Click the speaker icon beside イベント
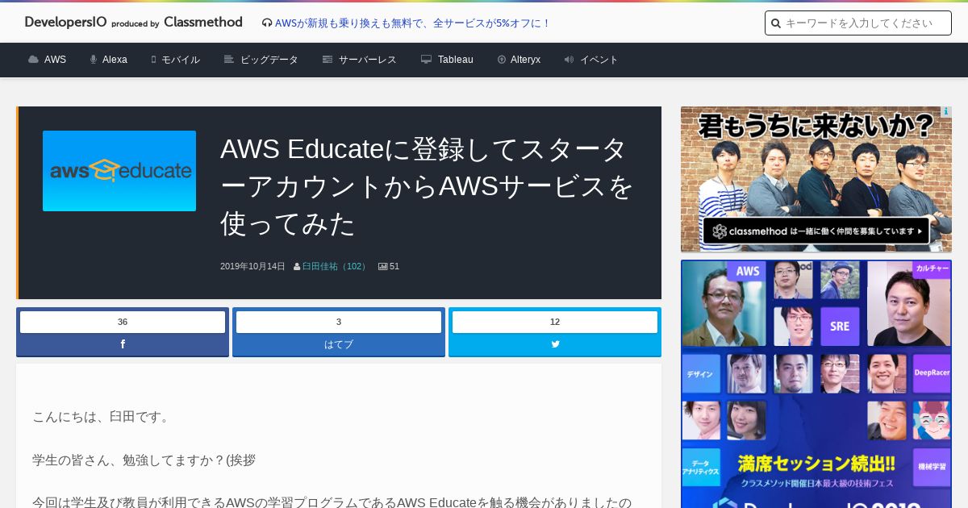 tap(569, 60)
